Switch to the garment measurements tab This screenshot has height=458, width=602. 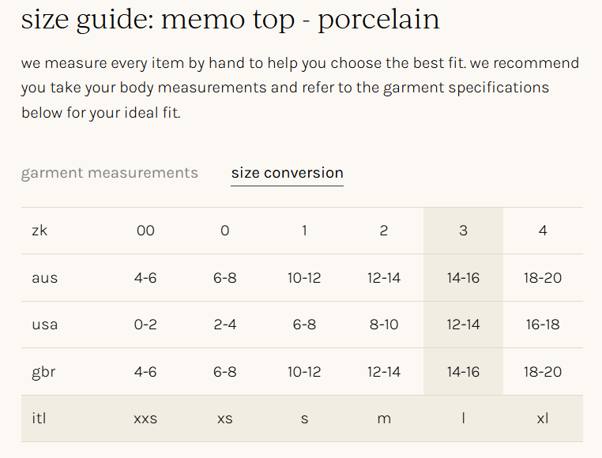110,173
